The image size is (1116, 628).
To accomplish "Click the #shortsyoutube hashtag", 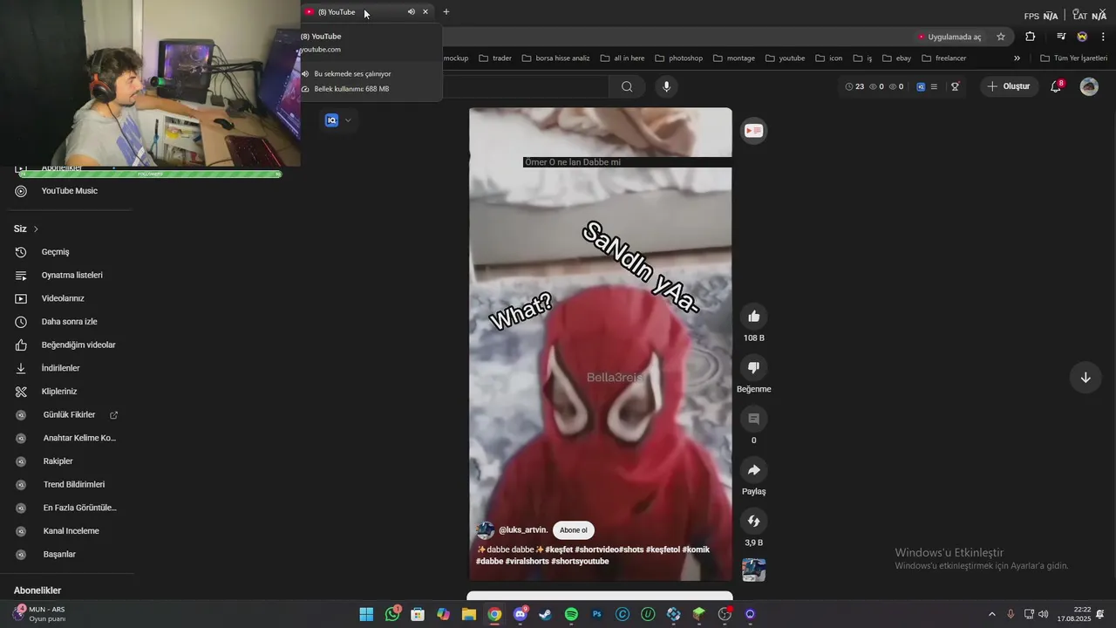I will click(580, 561).
